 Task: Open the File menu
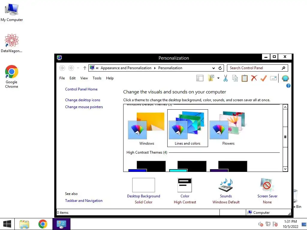click(x=62, y=78)
